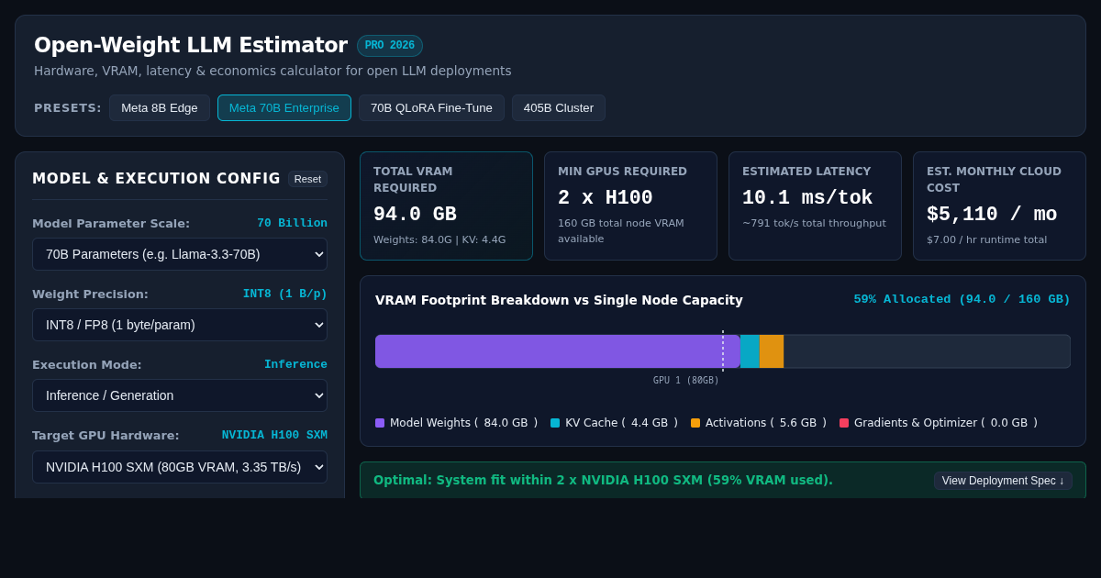Click the Open-Weight LLM Estimator title
The image size is (1101, 578).
coord(191,46)
